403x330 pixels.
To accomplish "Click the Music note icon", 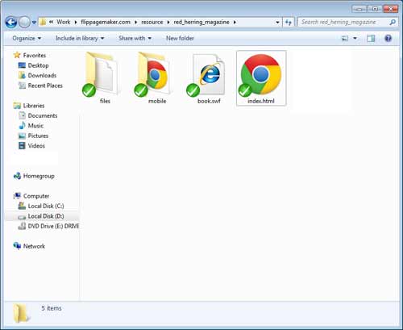I will coord(22,126).
